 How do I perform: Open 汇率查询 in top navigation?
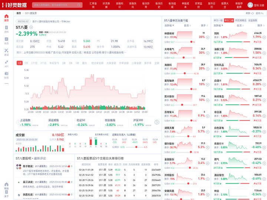click(x=93, y=5)
